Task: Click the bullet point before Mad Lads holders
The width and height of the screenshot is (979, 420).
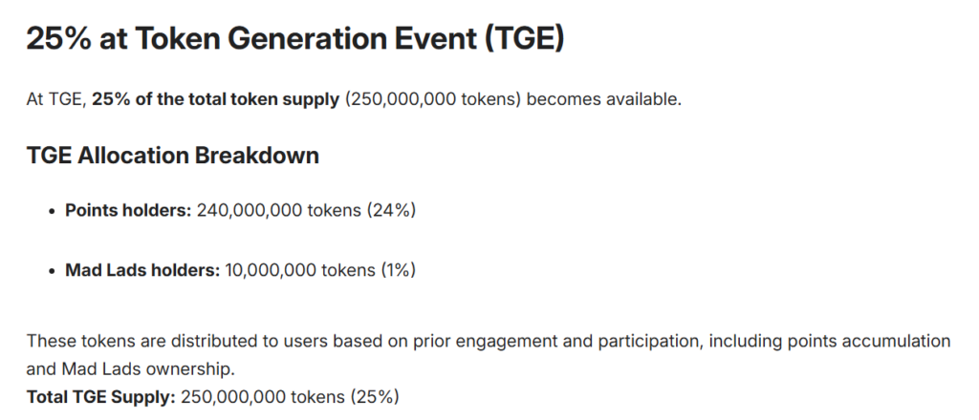Action: [x=51, y=271]
